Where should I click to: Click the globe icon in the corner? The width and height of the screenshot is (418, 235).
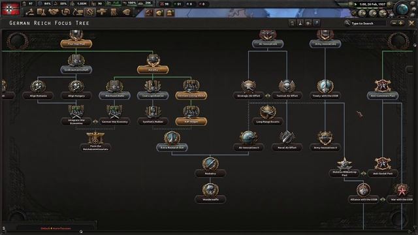tap(402, 9)
